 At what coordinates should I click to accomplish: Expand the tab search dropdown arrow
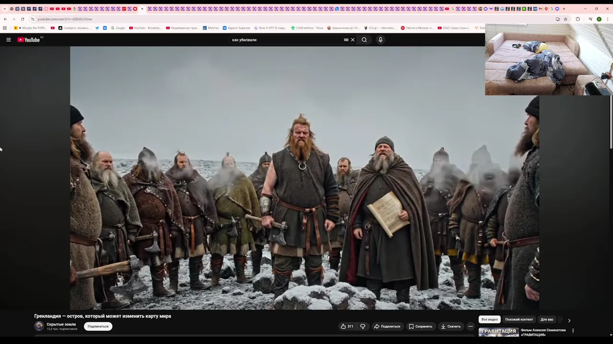pyautogui.click(x=5, y=9)
